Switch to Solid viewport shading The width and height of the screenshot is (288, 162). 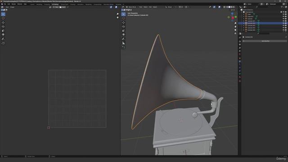(229, 7)
